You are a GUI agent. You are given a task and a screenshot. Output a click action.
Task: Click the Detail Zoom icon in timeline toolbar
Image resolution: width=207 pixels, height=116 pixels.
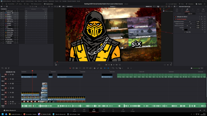(116, 68)
